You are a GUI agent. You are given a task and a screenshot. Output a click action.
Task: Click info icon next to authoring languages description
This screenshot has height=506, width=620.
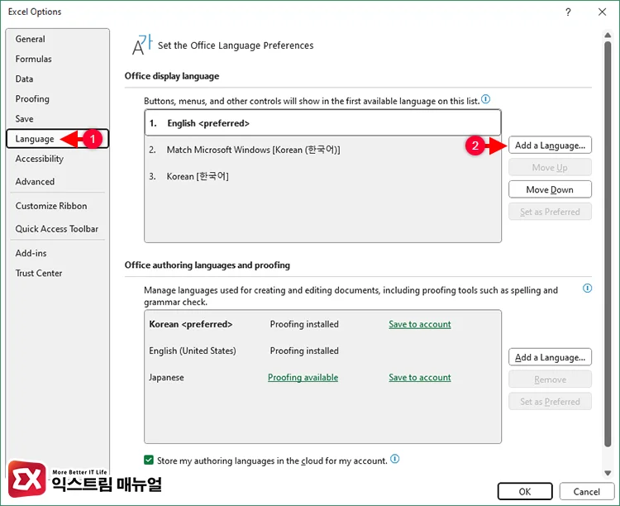pos(587,289)
